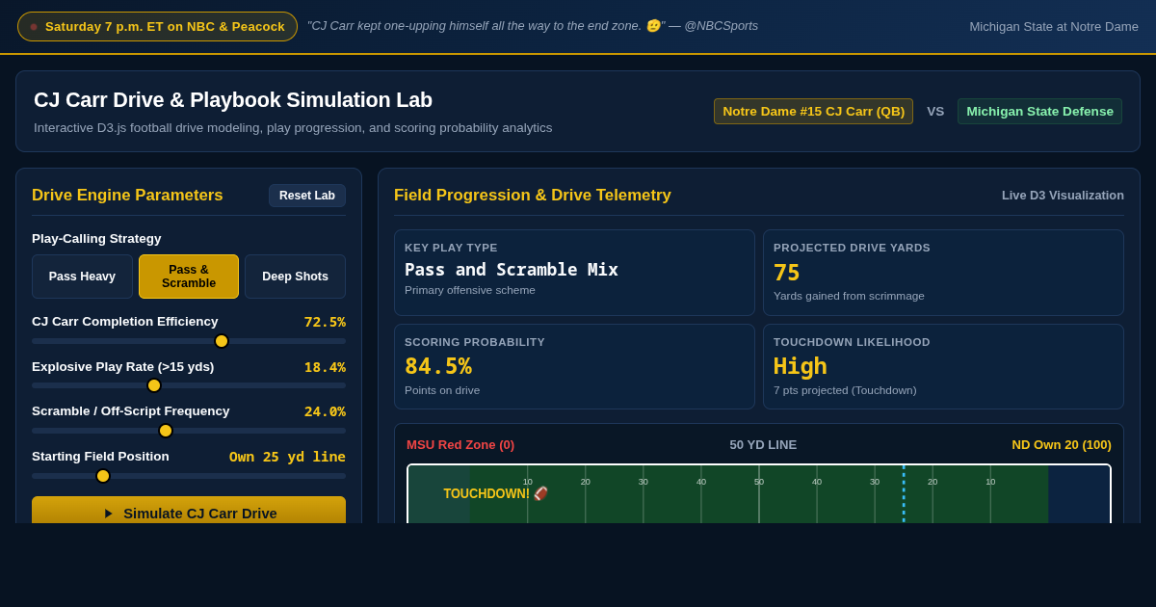The image size is (1156, 607).
Task: Click the 18.4% explosive play rate value
Action: click(x=325, y=367)
